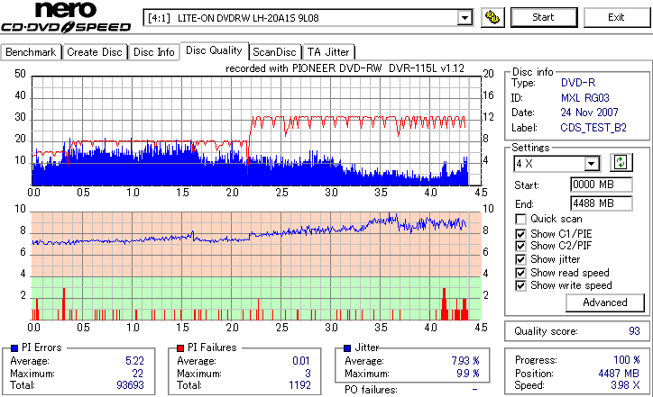Viewport: 653px width, 397px height.
Task: Click the disc label CDS_TEST_B2
Action: click(593, 128)
